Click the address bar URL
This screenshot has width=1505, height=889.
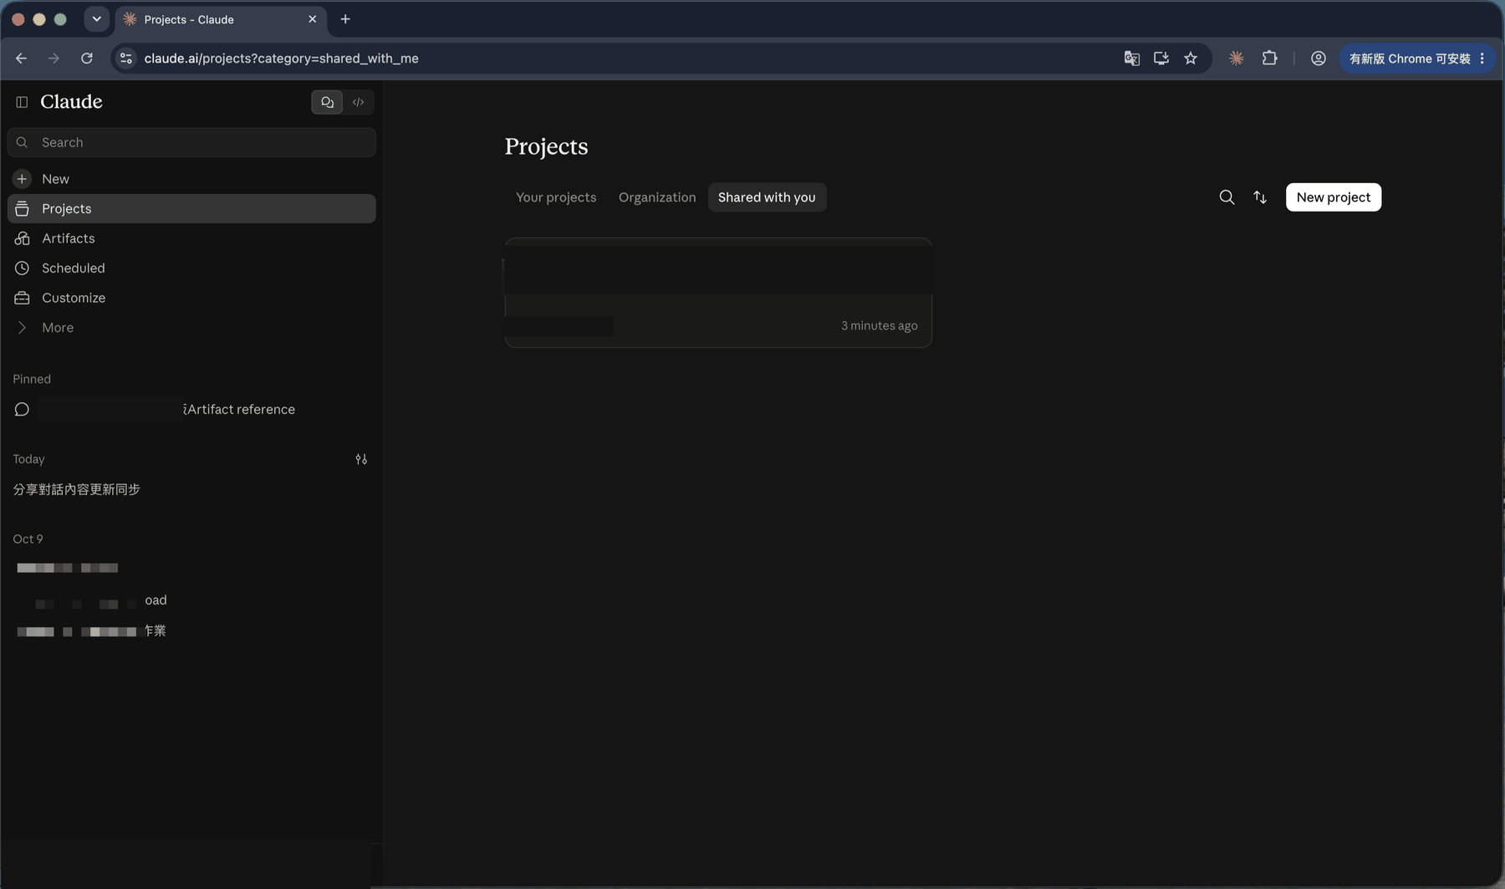pos(281,59)
